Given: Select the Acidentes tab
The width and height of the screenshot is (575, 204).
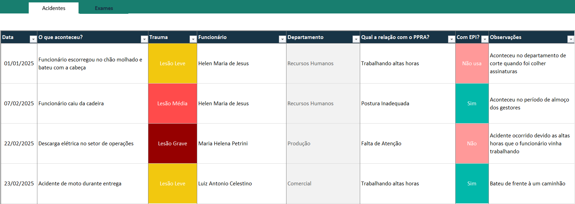Looking at the screenshot, I should [54, 8].
